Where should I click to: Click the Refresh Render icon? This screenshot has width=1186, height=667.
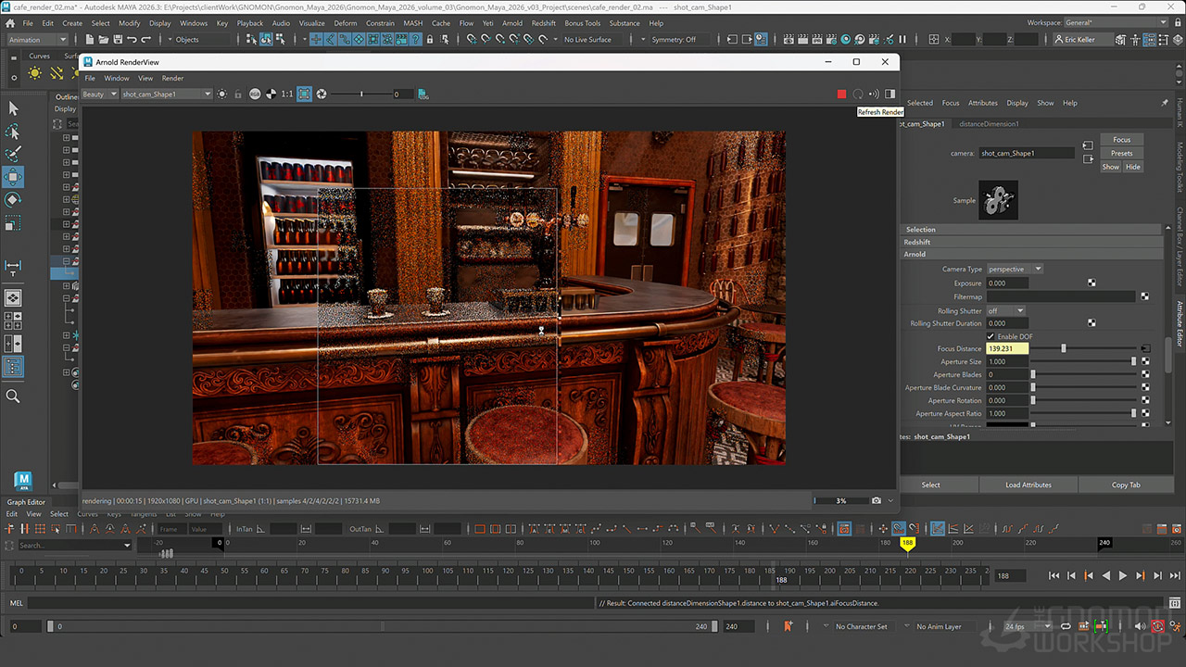pyautogui.click(x=858, y=94)
